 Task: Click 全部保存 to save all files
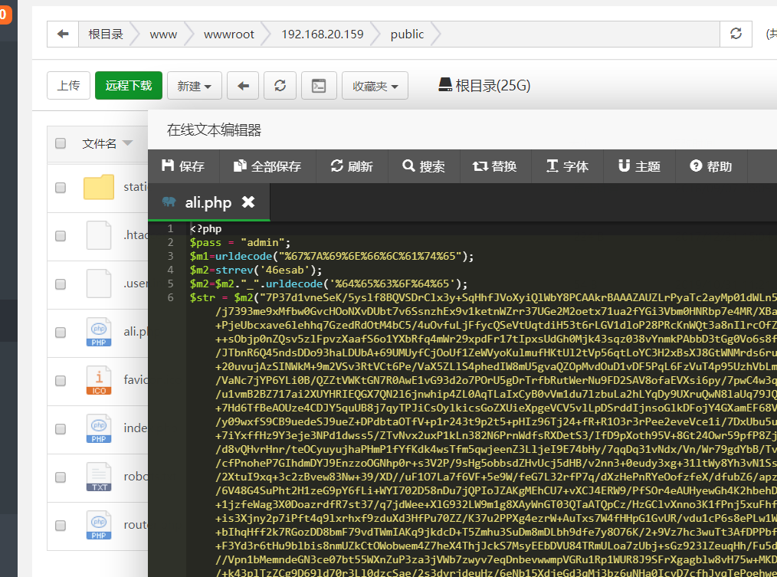coord(267,166)
